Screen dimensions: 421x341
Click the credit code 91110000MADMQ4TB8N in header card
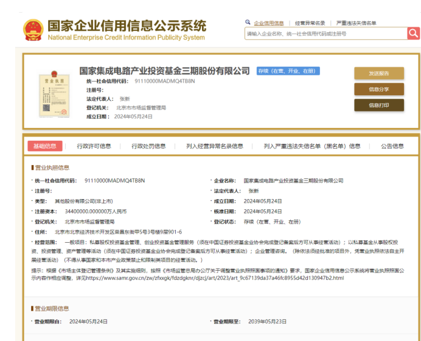click(x=165, y=81)
